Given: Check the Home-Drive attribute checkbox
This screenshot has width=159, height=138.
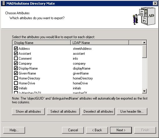Looking at the screenshot, I should pyautogui.click(x=16, y=83).
